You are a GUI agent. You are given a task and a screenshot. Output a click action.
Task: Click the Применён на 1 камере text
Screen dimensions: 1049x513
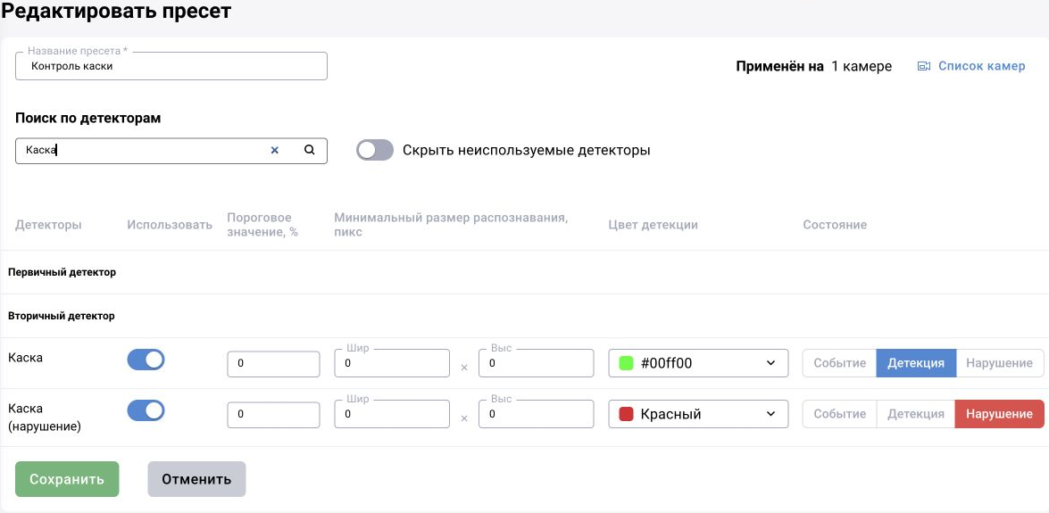click(813, 66)
